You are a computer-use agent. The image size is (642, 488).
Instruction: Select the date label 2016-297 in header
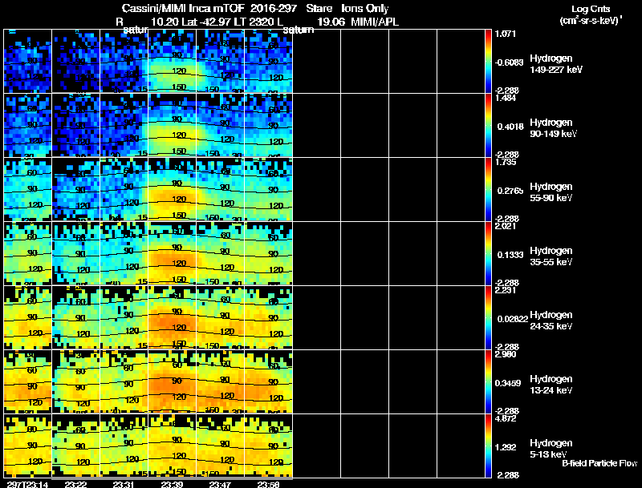272,8
